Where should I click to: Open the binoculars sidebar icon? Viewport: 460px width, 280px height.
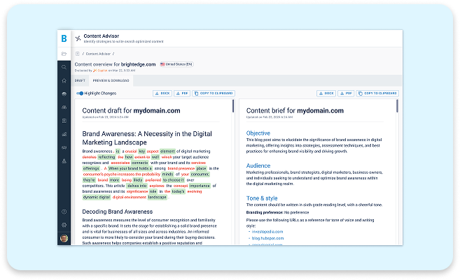[x=64, y=108]
